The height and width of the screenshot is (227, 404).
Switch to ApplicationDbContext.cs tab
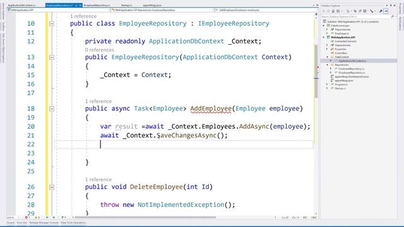21,5
